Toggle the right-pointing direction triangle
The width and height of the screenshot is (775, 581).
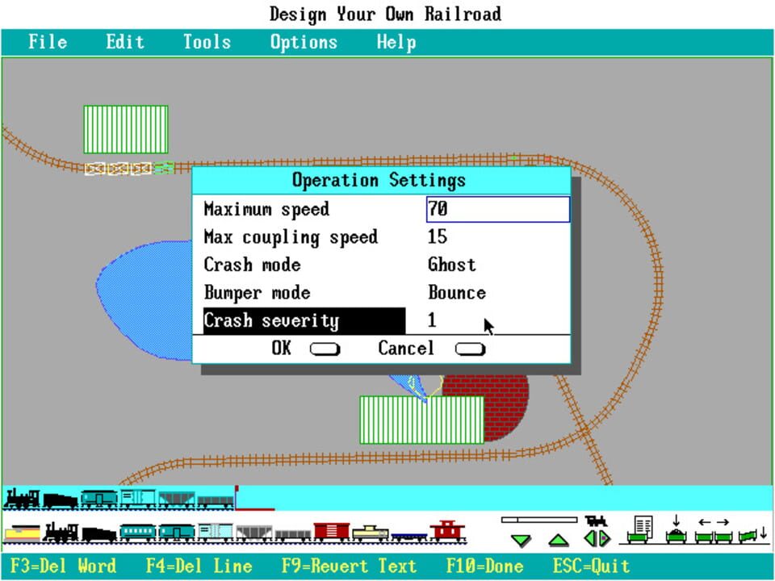[602, 537]
